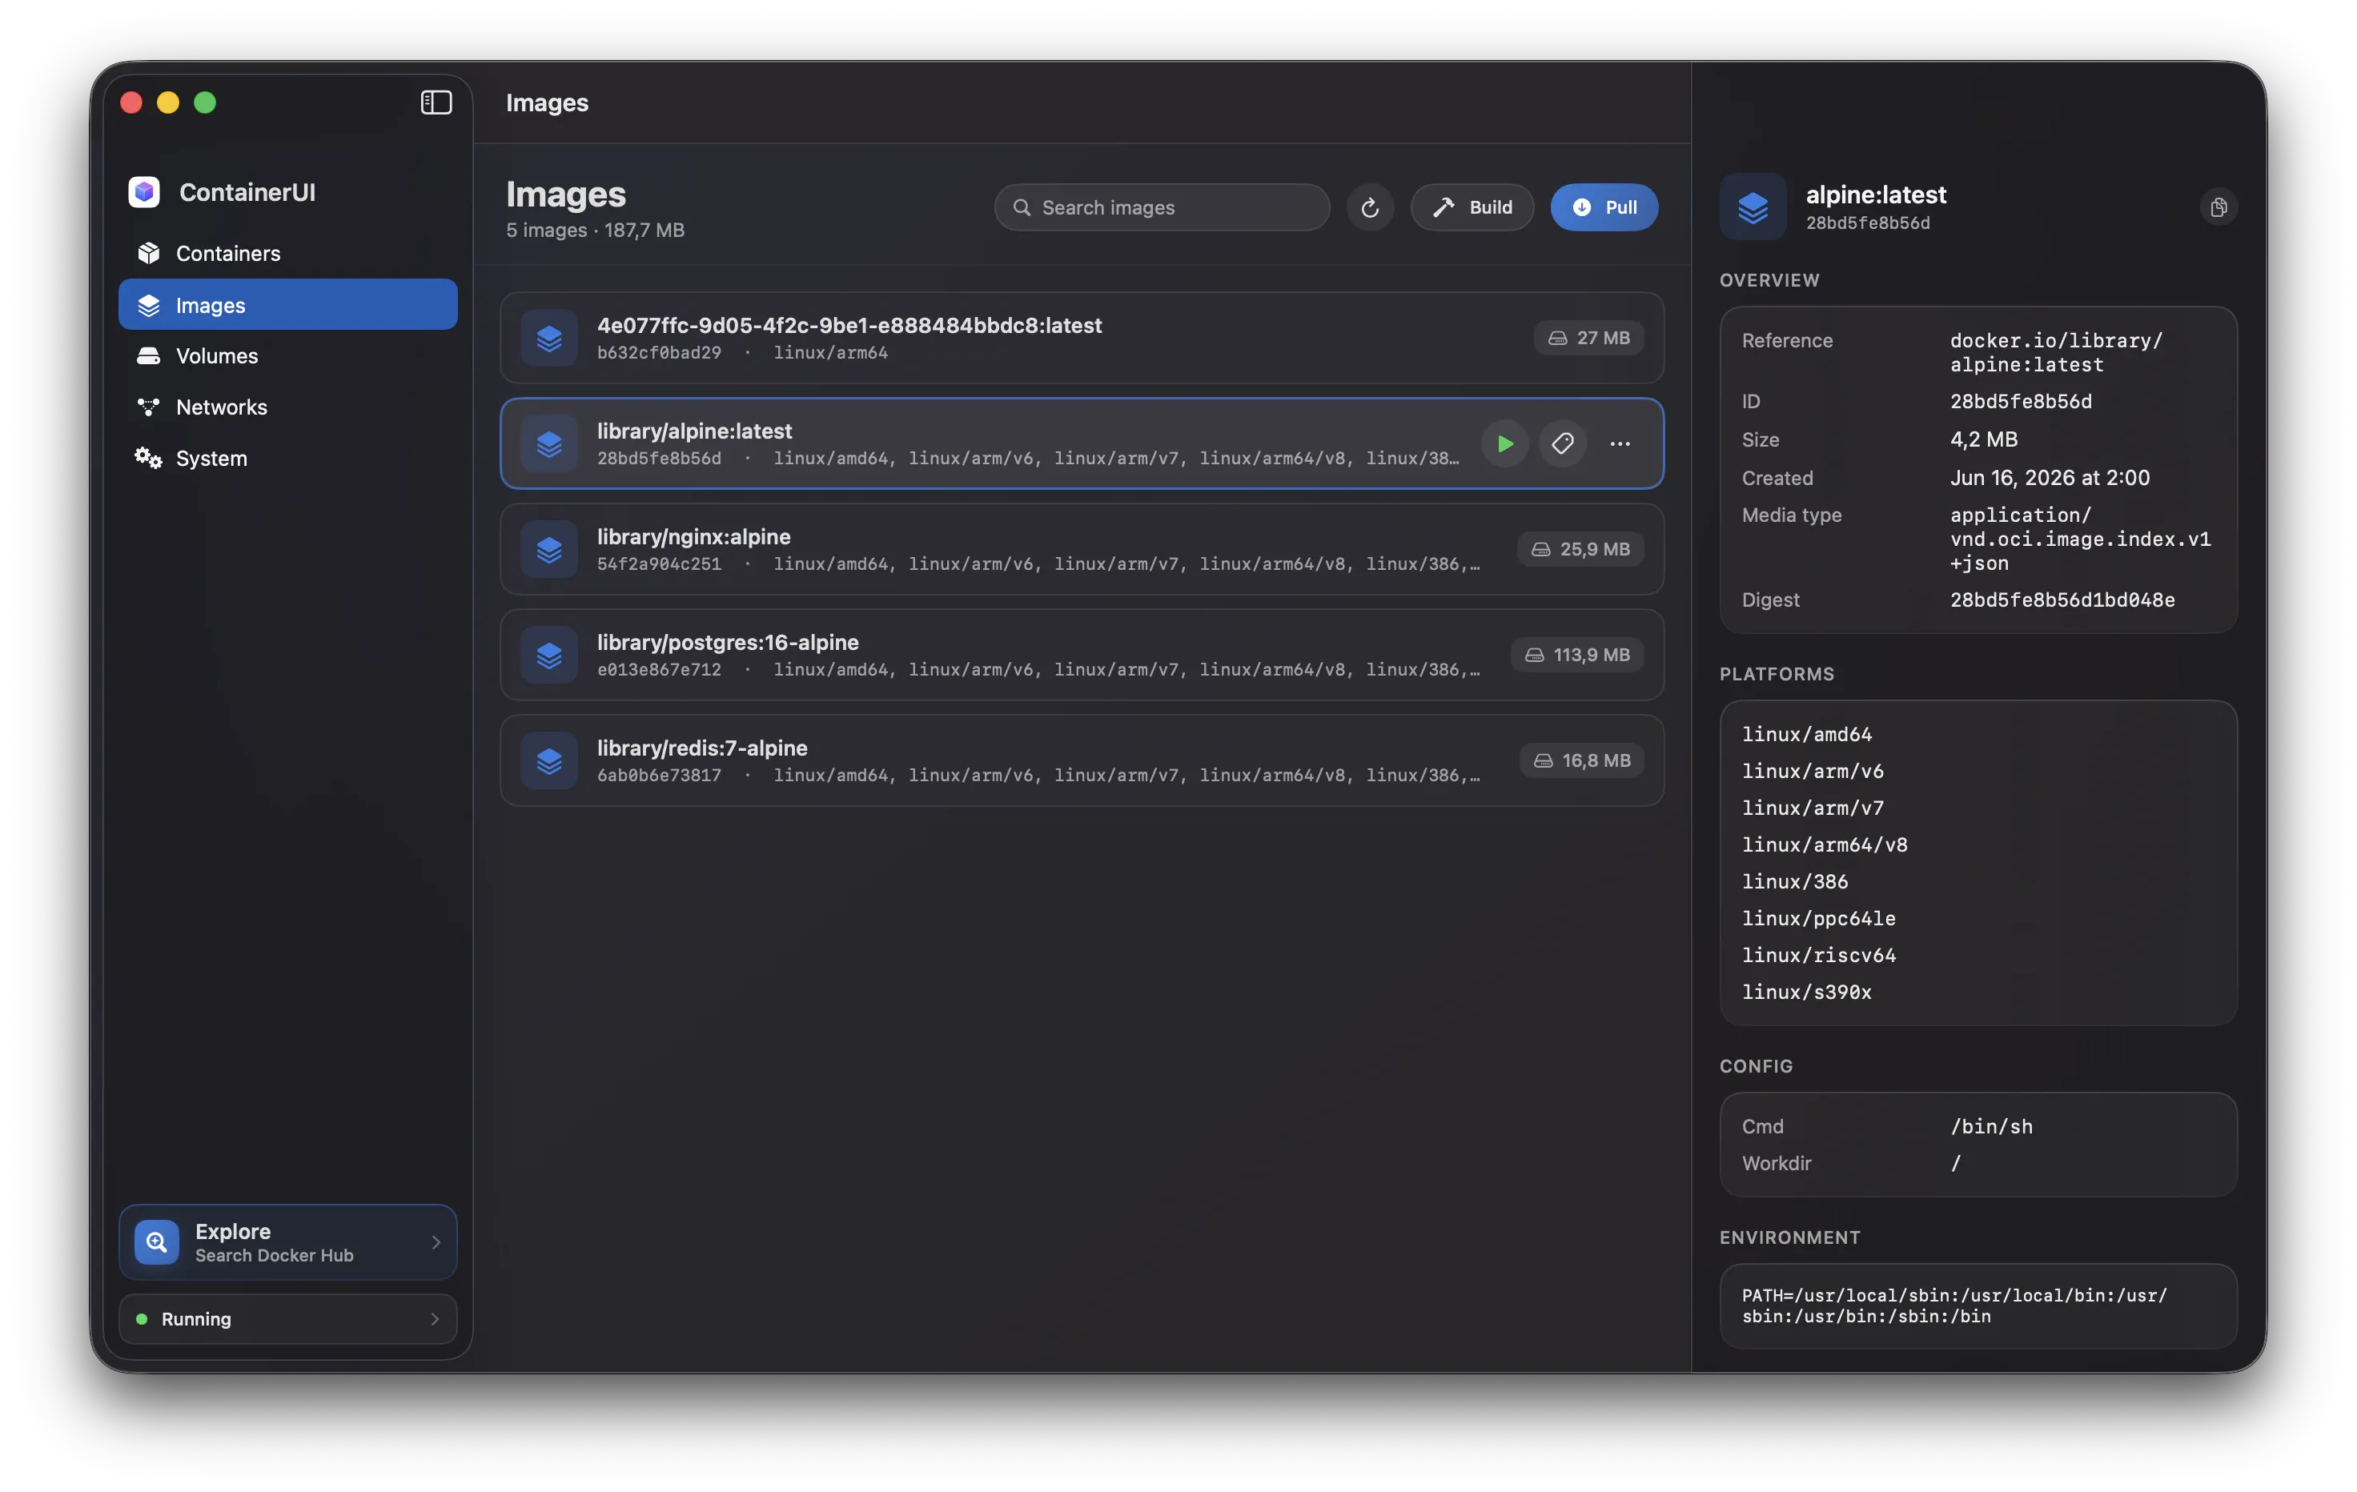Screen dimensions: 2357x1492
Task: Expand the Explore chevron arrow
Action: click(x=436, y=1242)
